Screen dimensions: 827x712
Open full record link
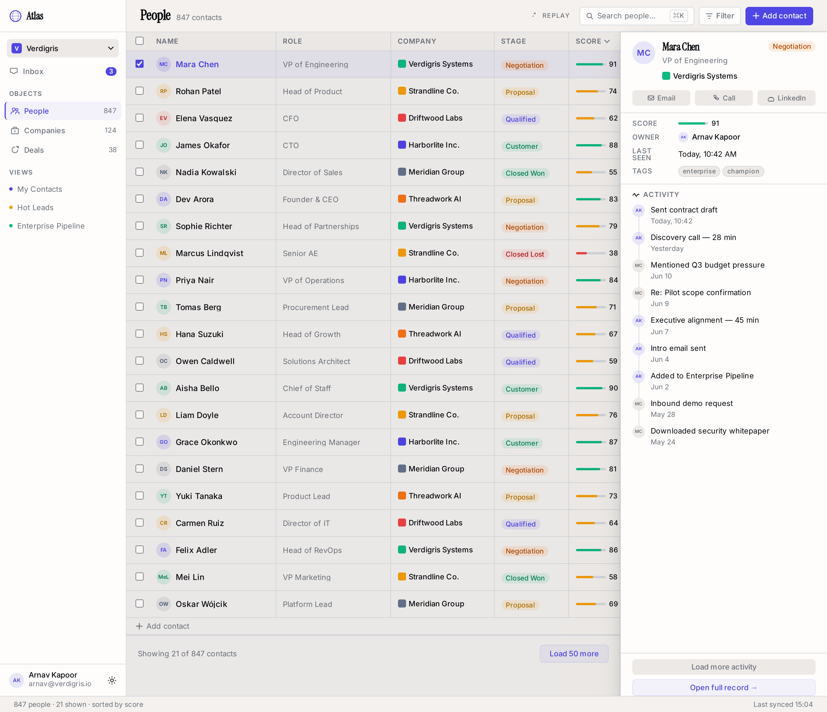click(x=724, y=688)
